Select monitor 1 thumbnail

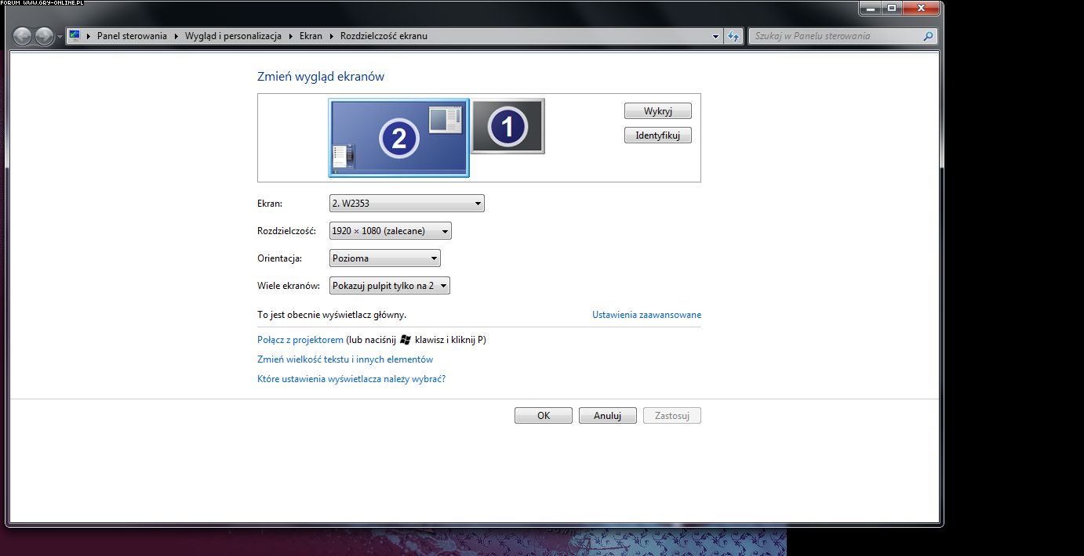tap(507, 126)
